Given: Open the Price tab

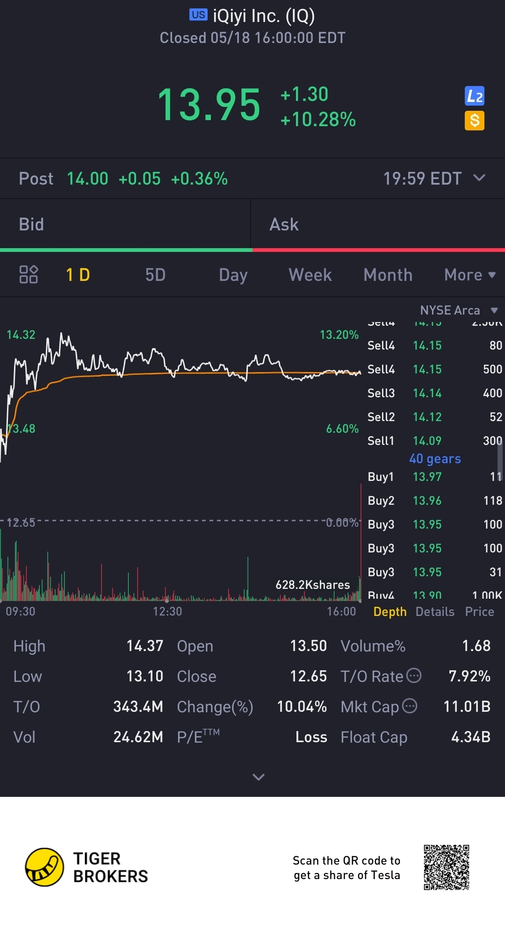Looking at the screenshot, I should [480, 612].
